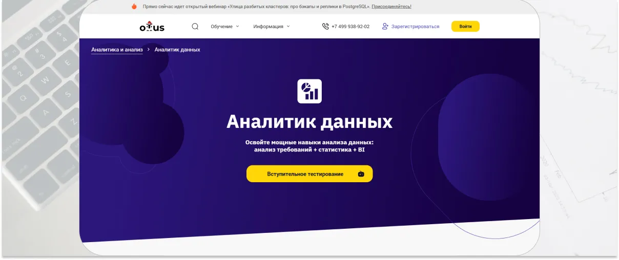Click the chevron next to Обучение
This screenshot has height=260, width=619.
237,26
